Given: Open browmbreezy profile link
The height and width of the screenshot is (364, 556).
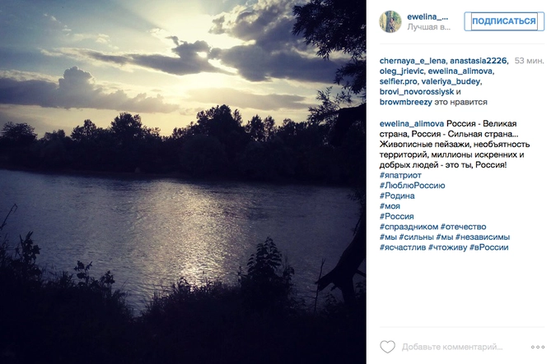Looking at the screenshot, I should 405,102.
